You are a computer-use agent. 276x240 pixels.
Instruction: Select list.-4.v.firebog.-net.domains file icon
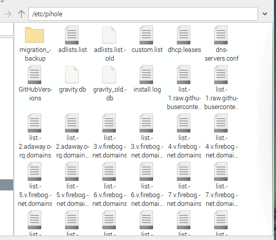tap(184, 123)
